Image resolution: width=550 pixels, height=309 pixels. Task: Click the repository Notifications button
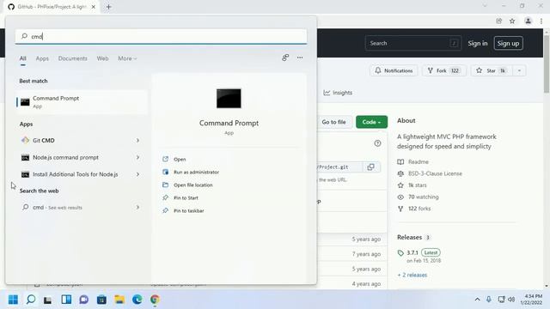(x=394, y=70)
